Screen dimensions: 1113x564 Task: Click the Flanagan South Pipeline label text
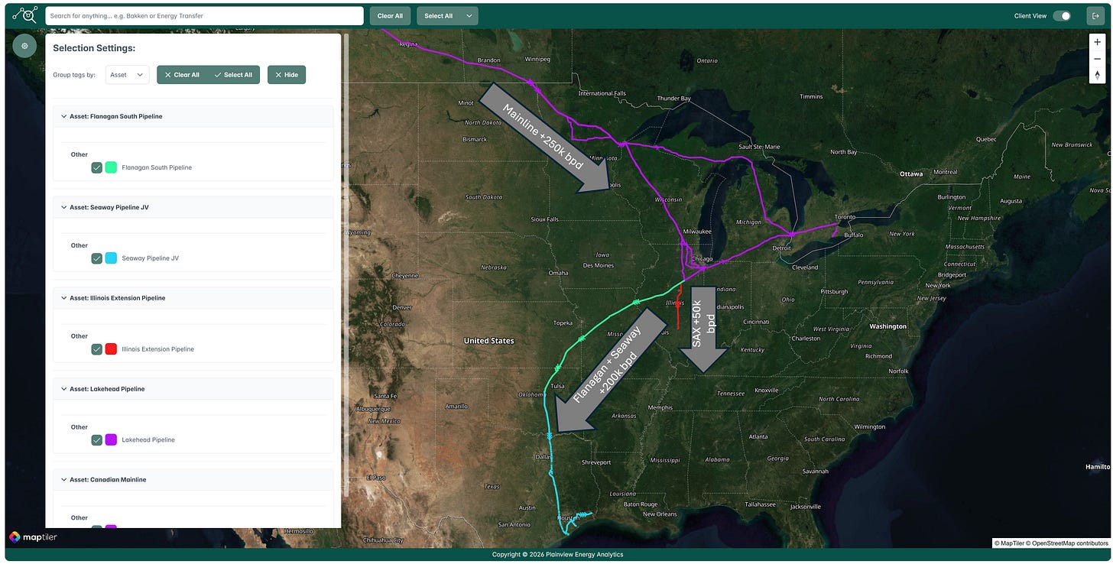(x=157, y=167)
